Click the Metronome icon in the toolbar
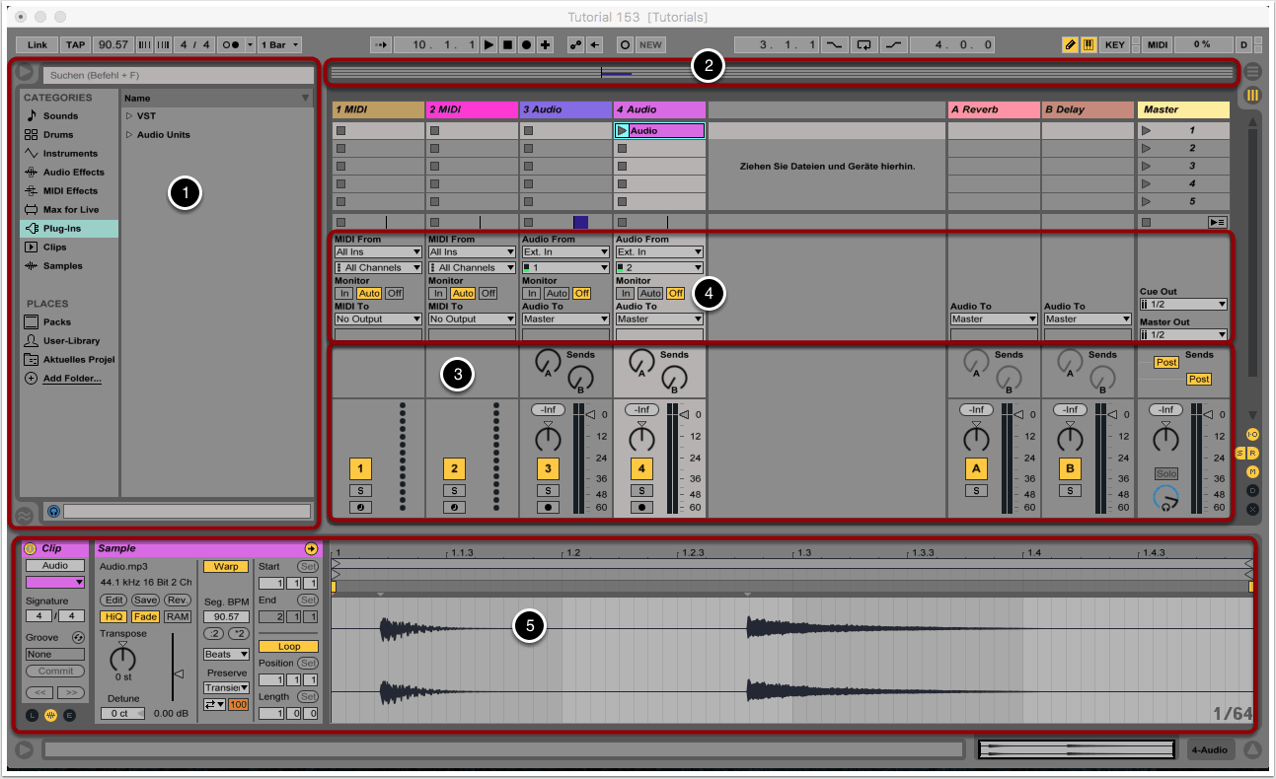Screen dimensions: 1276x779 [229, 44]
